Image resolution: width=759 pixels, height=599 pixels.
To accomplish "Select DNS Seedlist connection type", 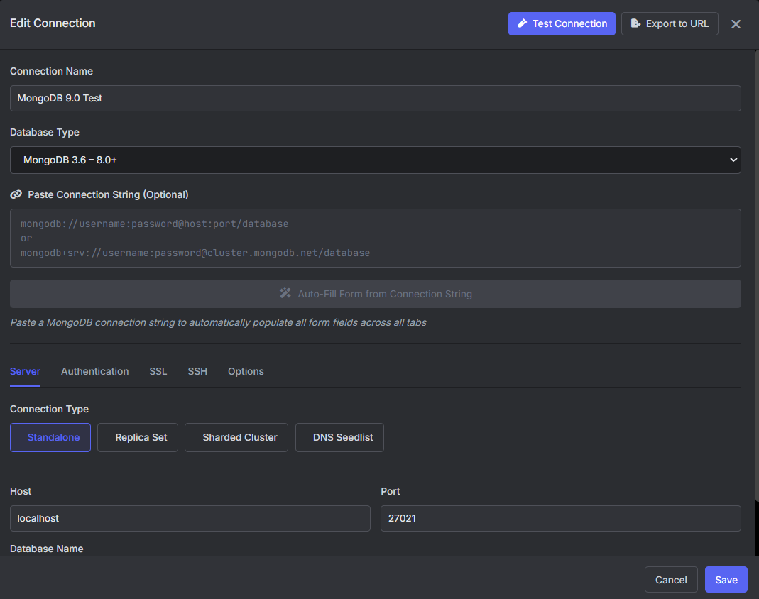I will click(339, 437).
